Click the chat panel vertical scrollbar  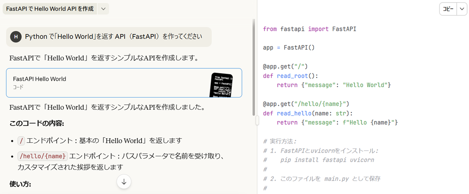pyautogui.click(x=254, y=68)
